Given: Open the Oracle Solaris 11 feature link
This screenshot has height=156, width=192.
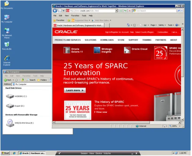Looking at the screenshot, I should pos(73,50).
